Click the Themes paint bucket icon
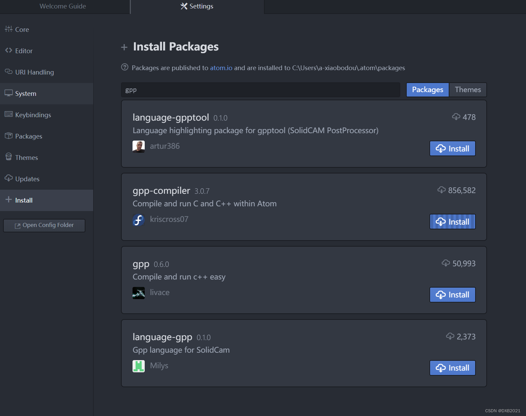526x416 pixels. click(8, 157)
